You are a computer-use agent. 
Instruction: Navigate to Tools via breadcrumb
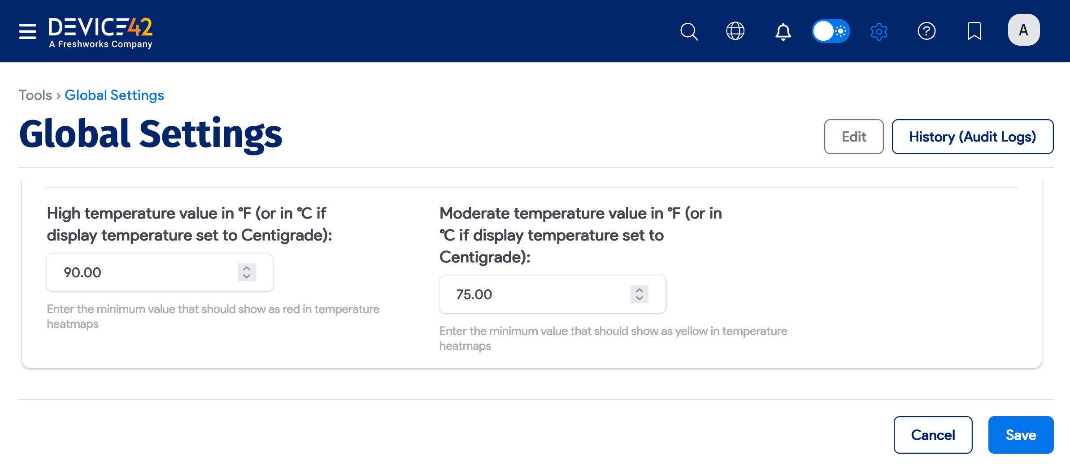pos(35,95)
